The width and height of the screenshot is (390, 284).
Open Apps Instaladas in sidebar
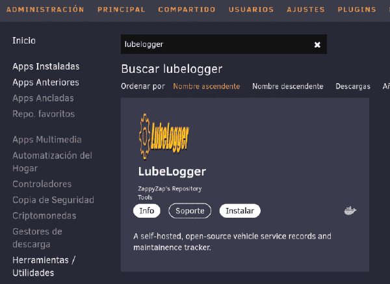tap(46, 66)
